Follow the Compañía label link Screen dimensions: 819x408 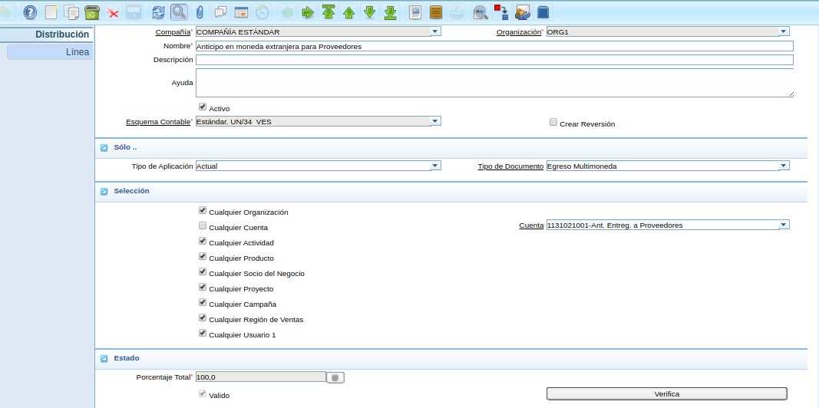pyautogui.click(x=173, y=32)
